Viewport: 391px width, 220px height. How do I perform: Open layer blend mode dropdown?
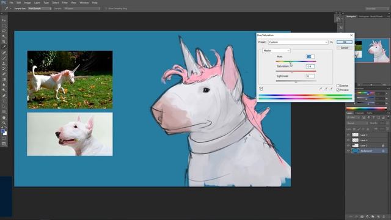tap(357, 123)
